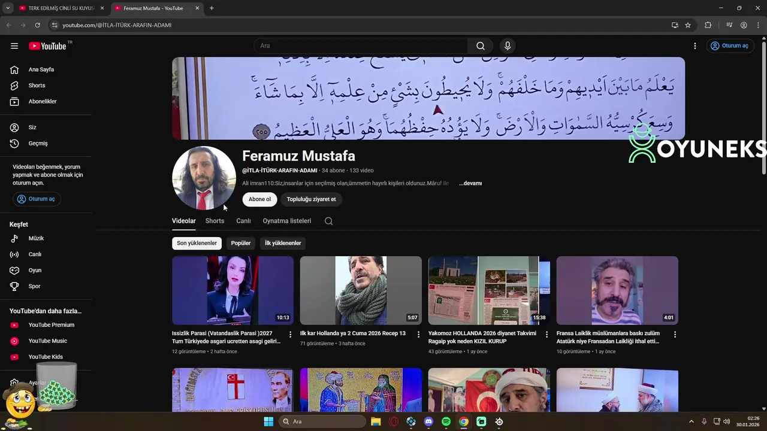Viewport: 767px width, 431px height.
Task: Open Fransa Laiklik video thumbnail
Action: 617,290
